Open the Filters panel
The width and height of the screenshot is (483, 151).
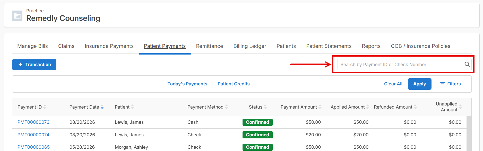pyautogui.click(x=451, y=84)
